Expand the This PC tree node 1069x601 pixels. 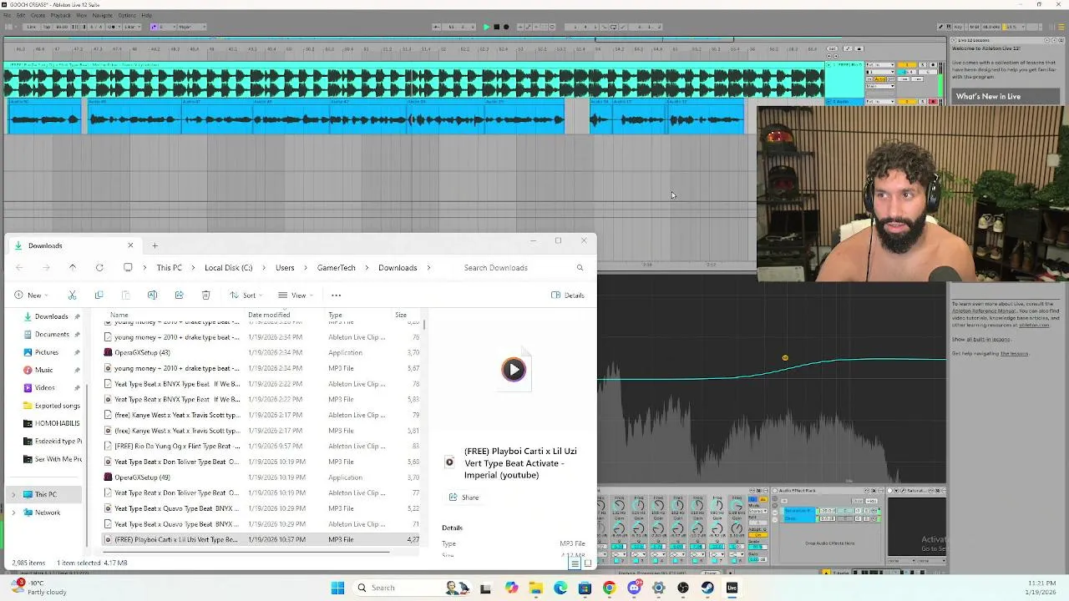[x=13, y=494]
